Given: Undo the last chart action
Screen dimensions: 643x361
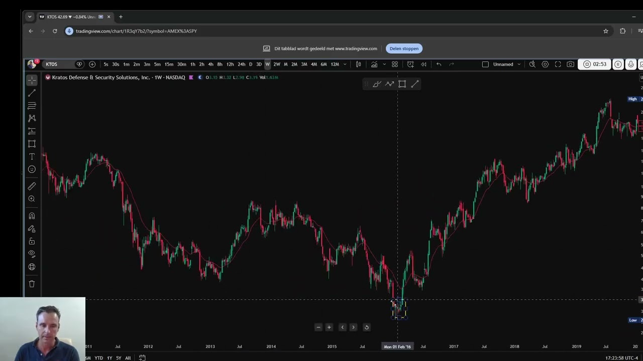Looking at the screenshot, I should click(439, 64).
